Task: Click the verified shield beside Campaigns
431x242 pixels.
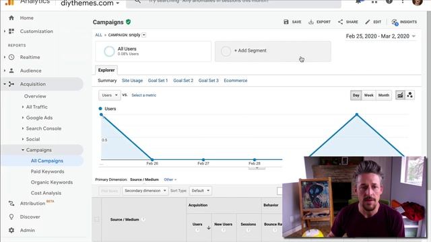Action: 129,22
